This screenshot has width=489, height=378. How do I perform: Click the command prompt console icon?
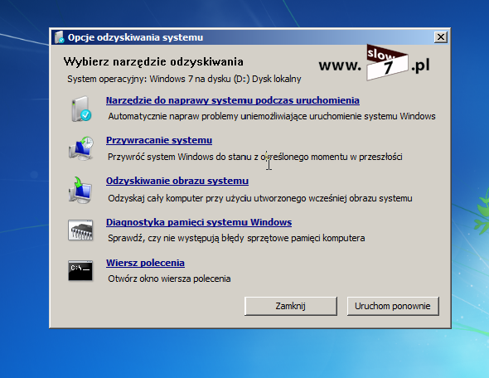(80, 271)
